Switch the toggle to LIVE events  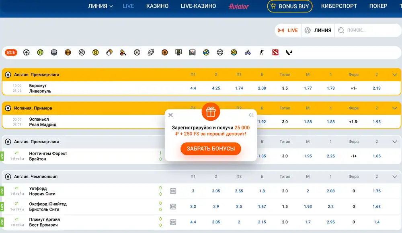click(288, 30)
